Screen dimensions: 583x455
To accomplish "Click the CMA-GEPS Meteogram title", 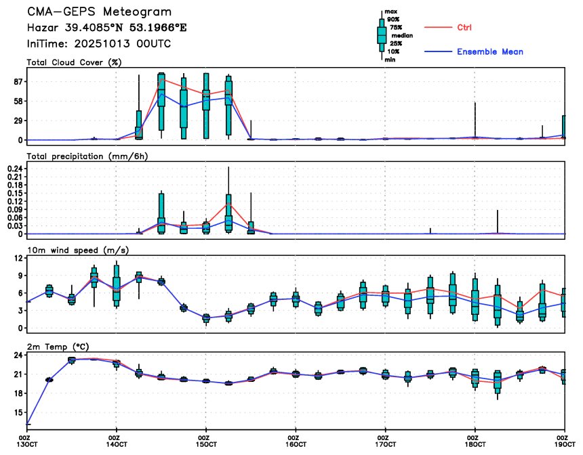I will click(99, 12).
